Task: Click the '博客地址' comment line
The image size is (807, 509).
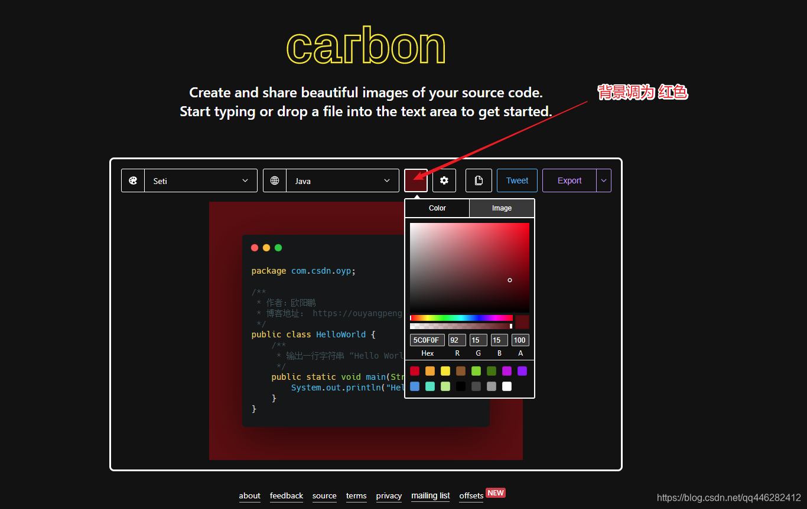Action: point(330,313)
